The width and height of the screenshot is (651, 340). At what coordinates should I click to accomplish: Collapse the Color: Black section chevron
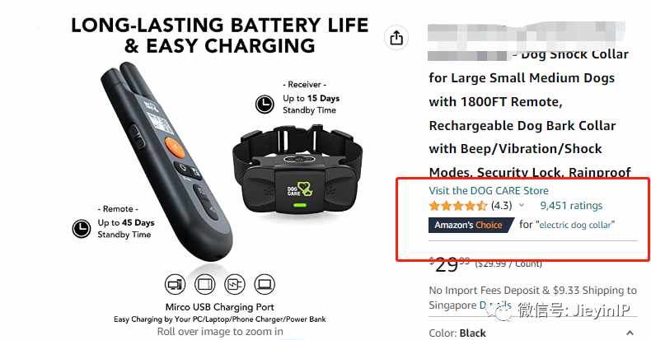tap(630, 333)
